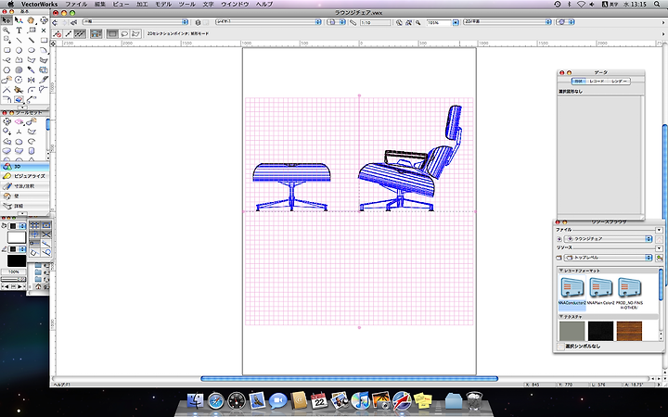Click MNAConductor2 record format icon
Viewport: 668px width, 417px height.
tap(572, 287)
